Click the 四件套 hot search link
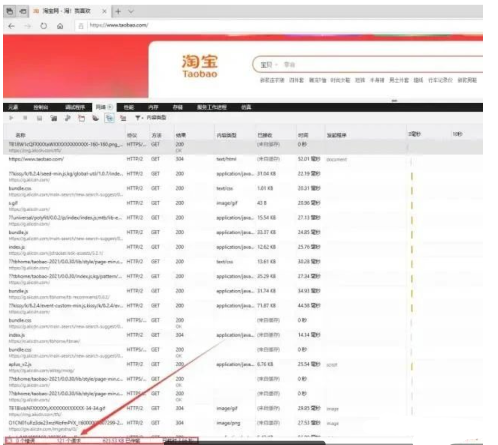The width and height of the screenshot is (498, 445). (x=296, y=80)
